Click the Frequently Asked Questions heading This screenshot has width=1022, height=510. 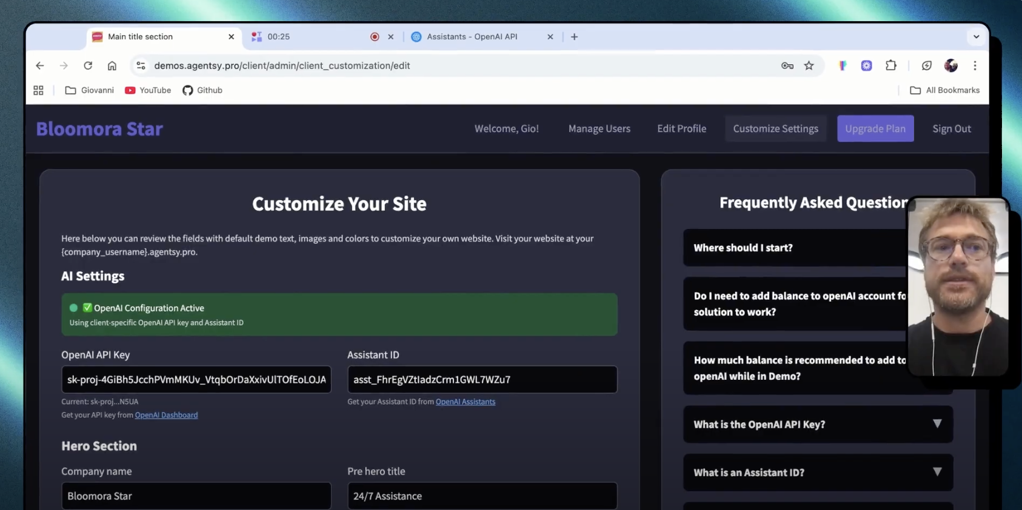pyautogui.click(x=813, y=202)
